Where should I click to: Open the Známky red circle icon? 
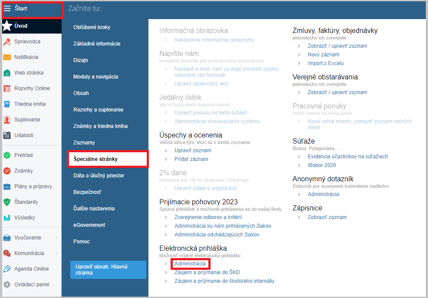(x=7, y=171)
